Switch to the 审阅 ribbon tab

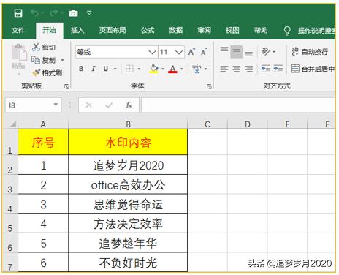(204, 30)
